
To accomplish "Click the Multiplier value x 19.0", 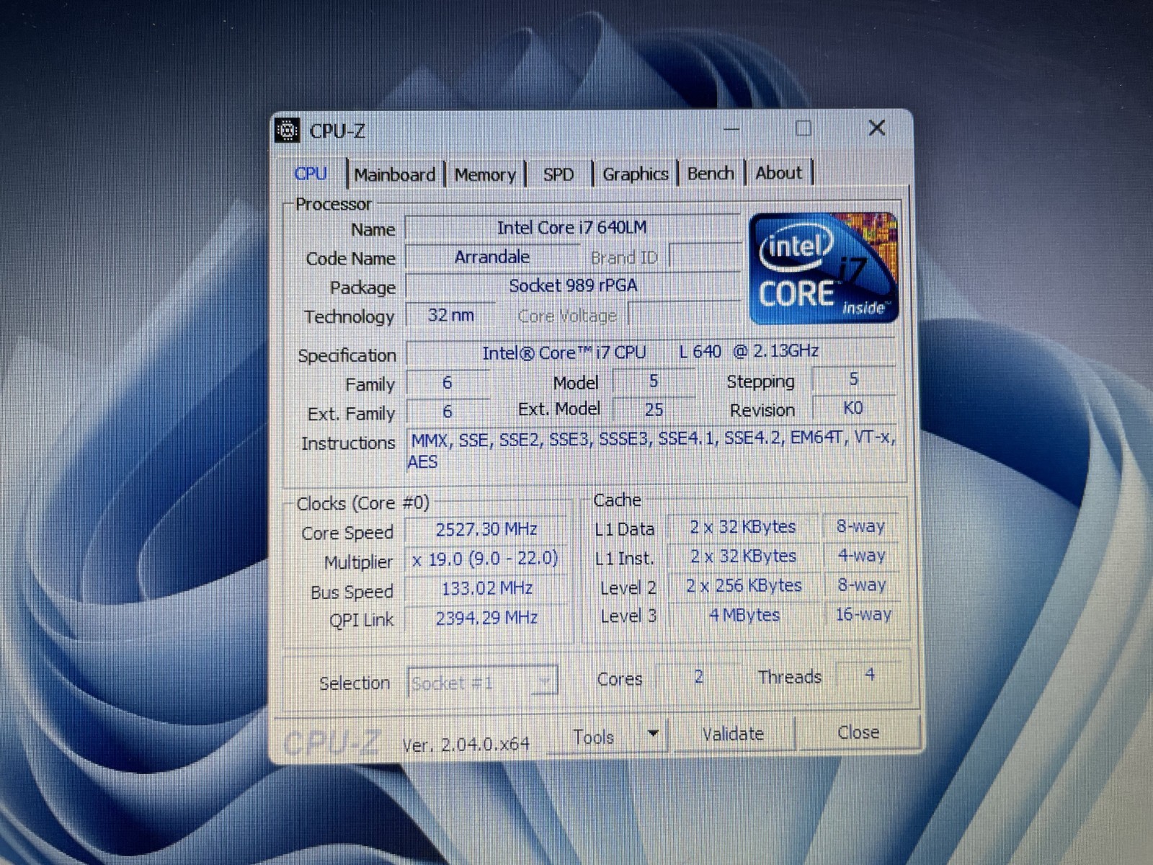I will pyautogui.click(x=485, y=559).
